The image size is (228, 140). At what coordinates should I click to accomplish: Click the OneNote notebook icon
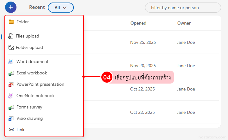(x=11, y=96)
